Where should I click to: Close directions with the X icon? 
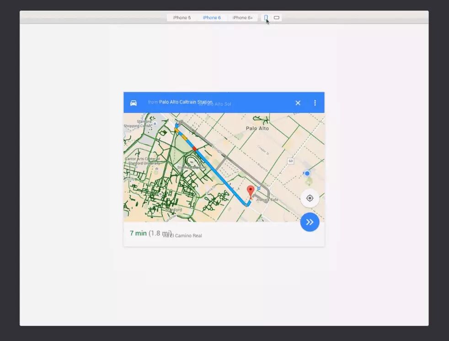[x=298, y=103]
